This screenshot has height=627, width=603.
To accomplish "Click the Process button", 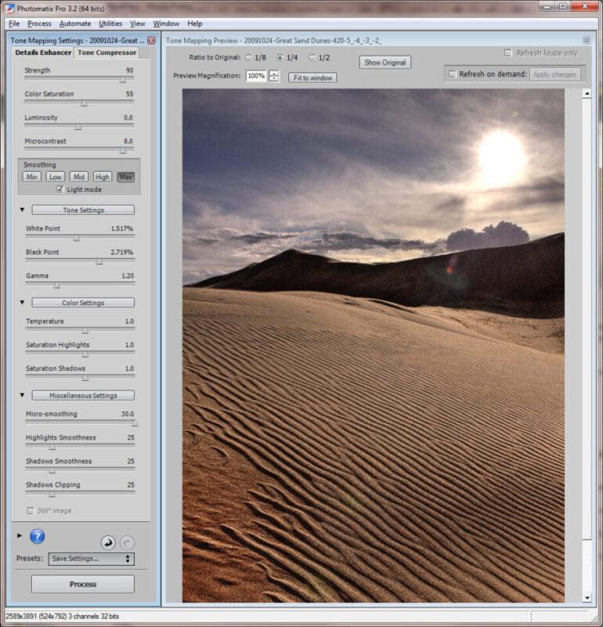I will [x=82, y=584].
